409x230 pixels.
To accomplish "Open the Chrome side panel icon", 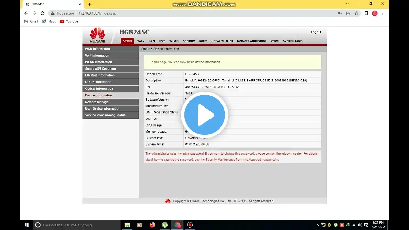I will [367, 13].
